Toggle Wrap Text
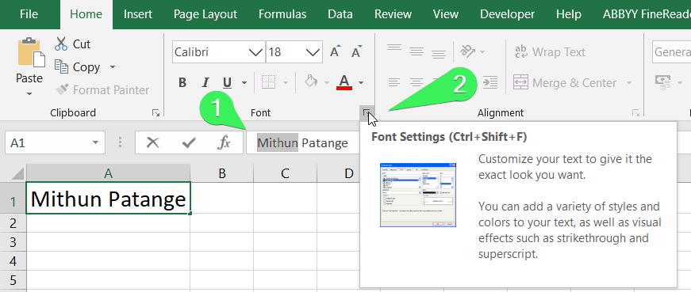 point(550,52)
